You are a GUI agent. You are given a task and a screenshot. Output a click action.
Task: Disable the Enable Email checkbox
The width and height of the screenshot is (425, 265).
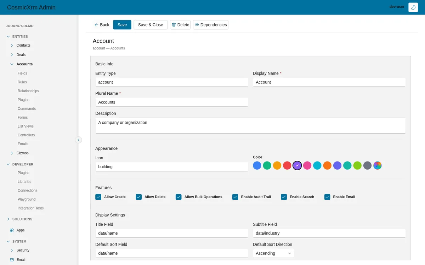(x=327, y=197)
